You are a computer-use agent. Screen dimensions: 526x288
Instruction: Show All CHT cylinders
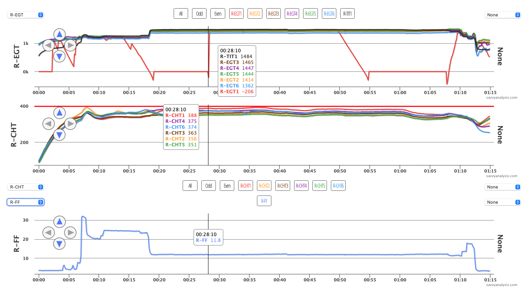(190, 186)
